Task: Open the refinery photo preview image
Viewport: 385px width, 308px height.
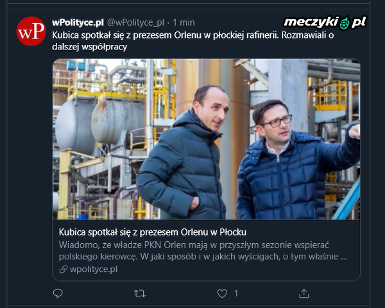Action: [206, 139]
